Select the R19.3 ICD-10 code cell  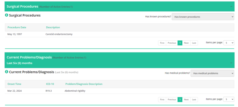tap(48, 91)
